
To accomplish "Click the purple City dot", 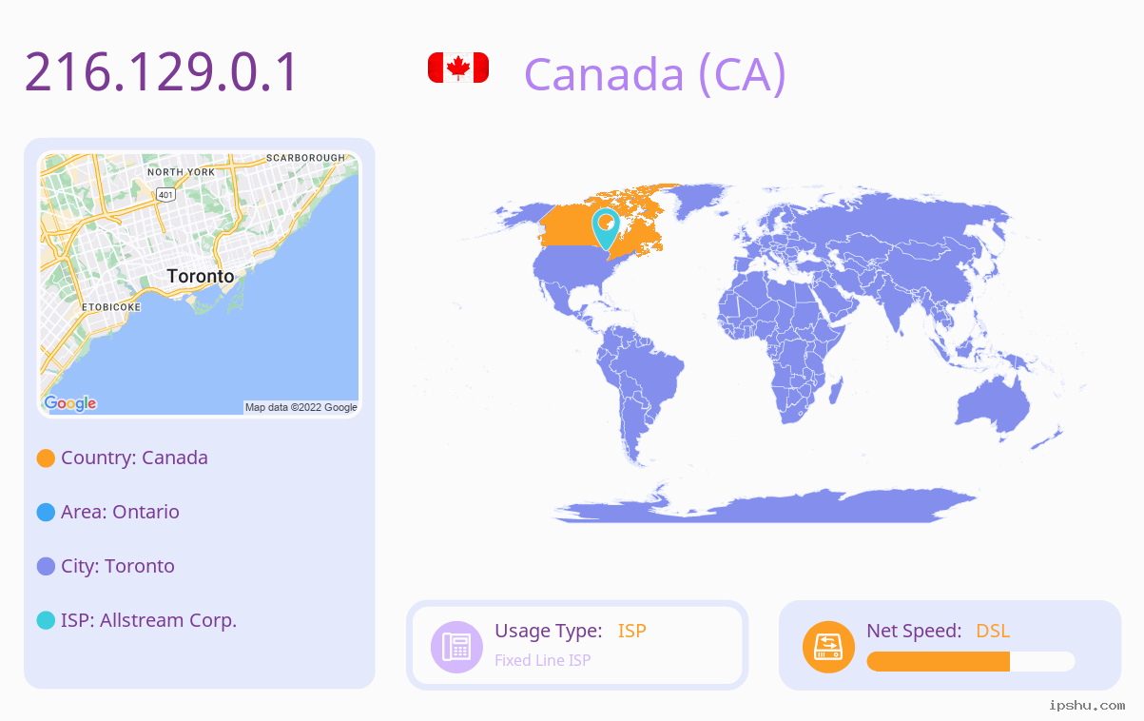I will [46, 567].
